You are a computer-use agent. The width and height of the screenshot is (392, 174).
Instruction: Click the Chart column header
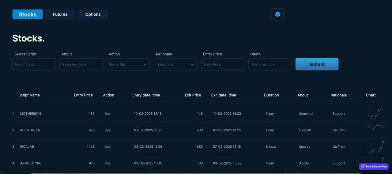coord(371,95)
